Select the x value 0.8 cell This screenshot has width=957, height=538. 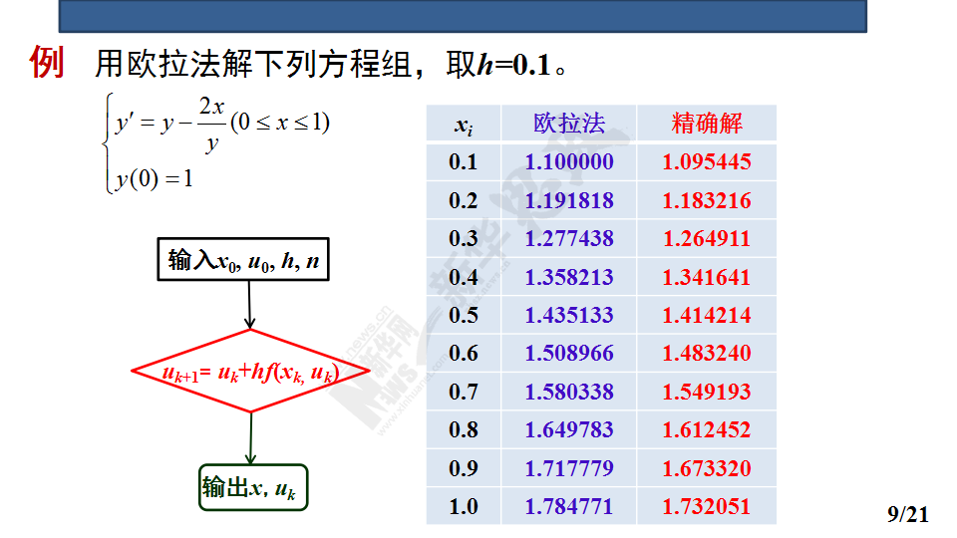[x=464, y=430]
